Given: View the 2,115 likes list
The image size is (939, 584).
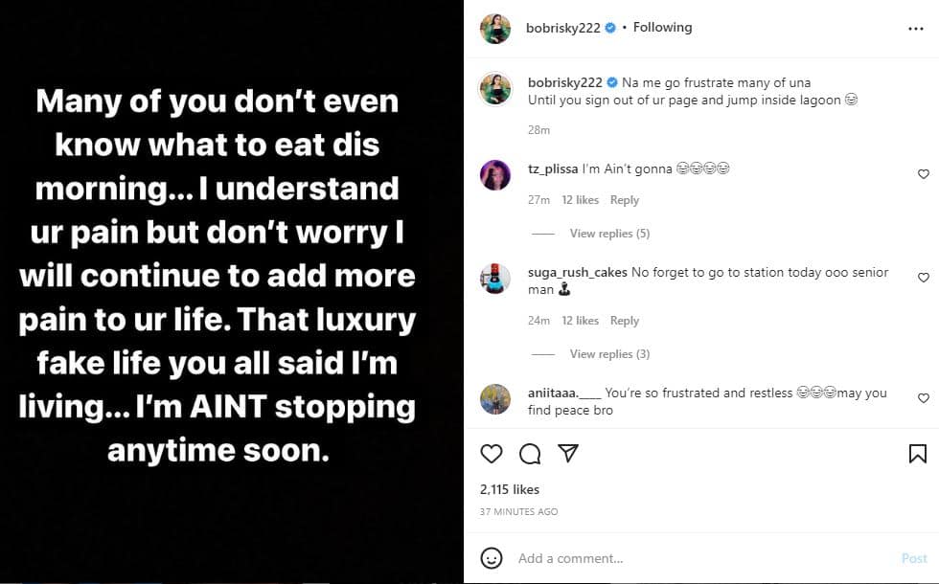Looking at the screenshot, I should pos(510,489).
